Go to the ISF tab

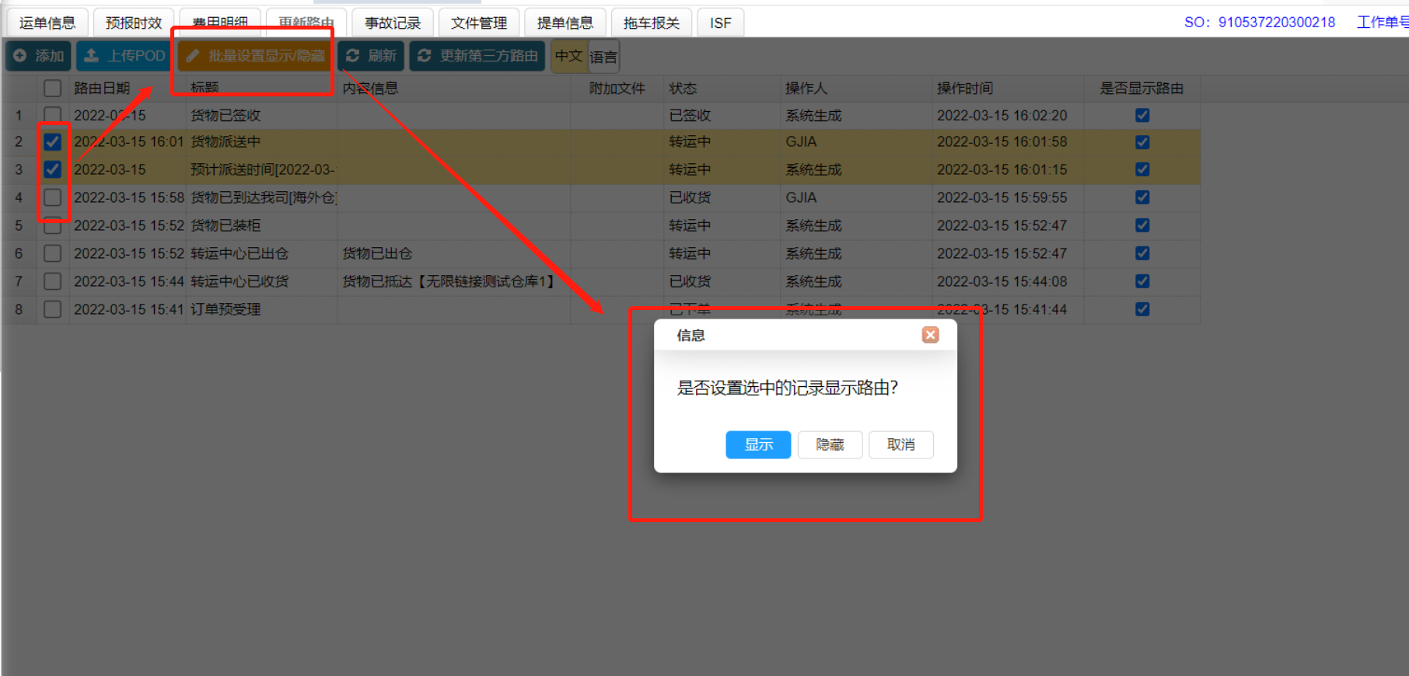coord(720,23)
